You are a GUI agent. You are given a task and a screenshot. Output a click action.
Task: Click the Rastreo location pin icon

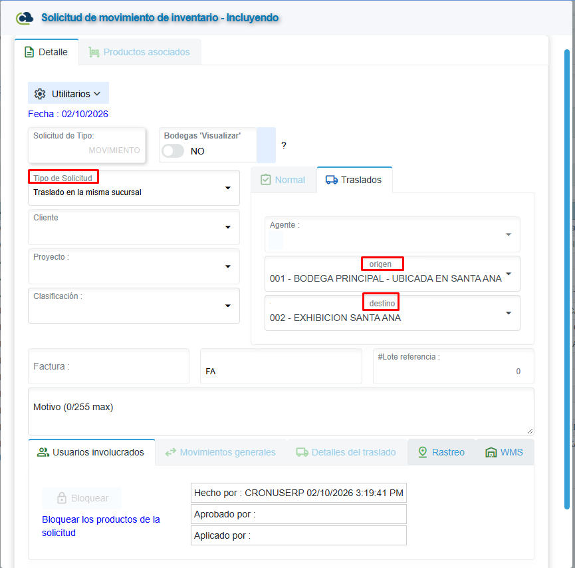pyautogui.click(x=423, y=452)
